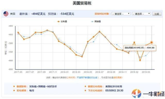Click the 公布时间 orange note text

click(x=71, y=78)
